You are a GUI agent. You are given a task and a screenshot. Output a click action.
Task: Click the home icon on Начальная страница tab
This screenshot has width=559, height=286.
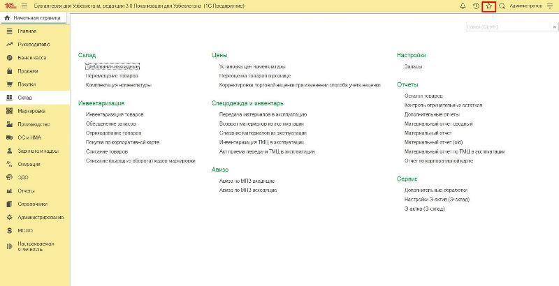8,17
